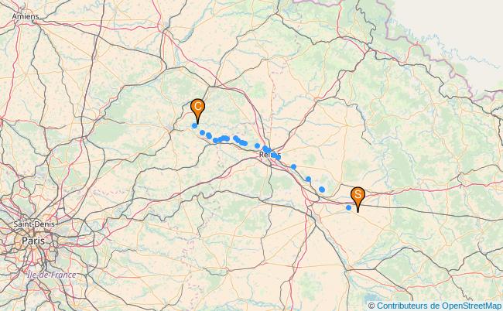Click the Saint-Denis city label
This screenshot has width=503, height=311.
34,224
